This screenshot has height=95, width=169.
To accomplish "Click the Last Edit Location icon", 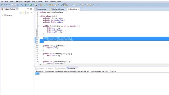I will 88,5.
